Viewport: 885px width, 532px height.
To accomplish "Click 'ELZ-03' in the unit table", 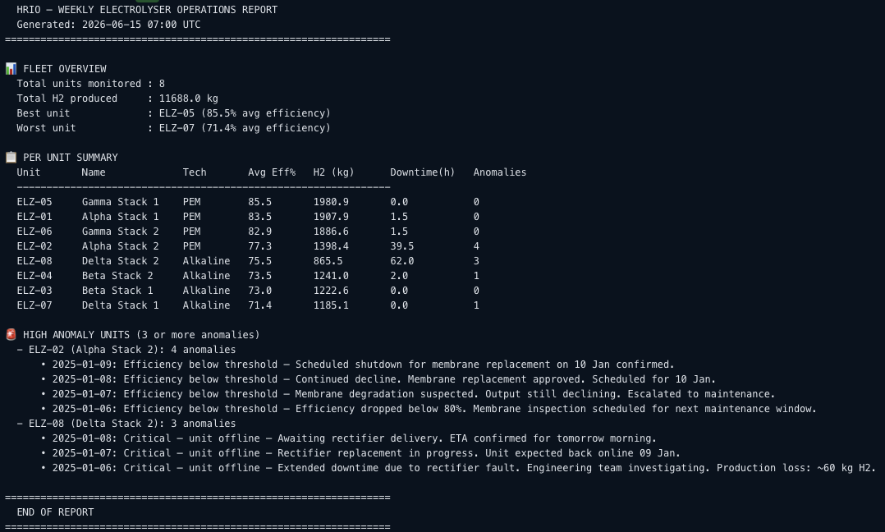I will [34, 290].
